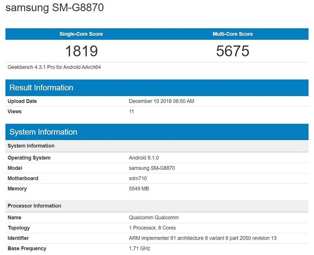Click the Motherboard value sdm710
This screenshot has width=314, height=255.
pyautogui.click(x=139, y=178)
